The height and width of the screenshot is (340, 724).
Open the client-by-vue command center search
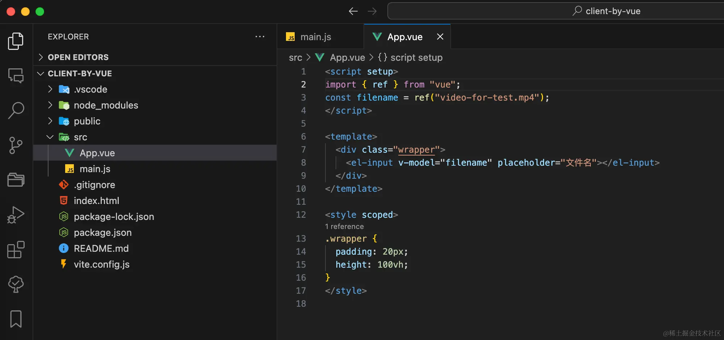tap(556, 11)
